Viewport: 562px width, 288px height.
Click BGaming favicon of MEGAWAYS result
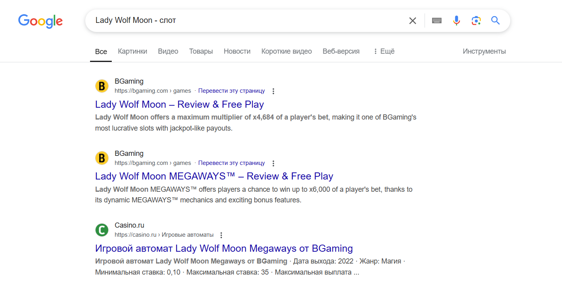point(102,158)
